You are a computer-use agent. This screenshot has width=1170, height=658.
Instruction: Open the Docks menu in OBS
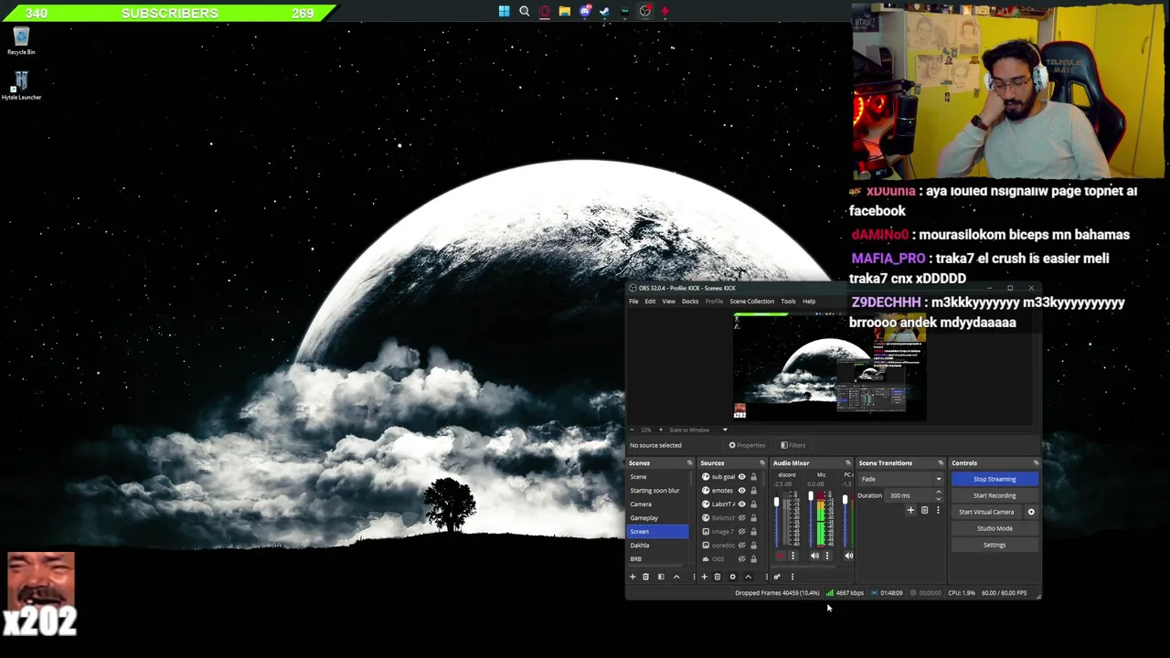click(x=690, y=302)
